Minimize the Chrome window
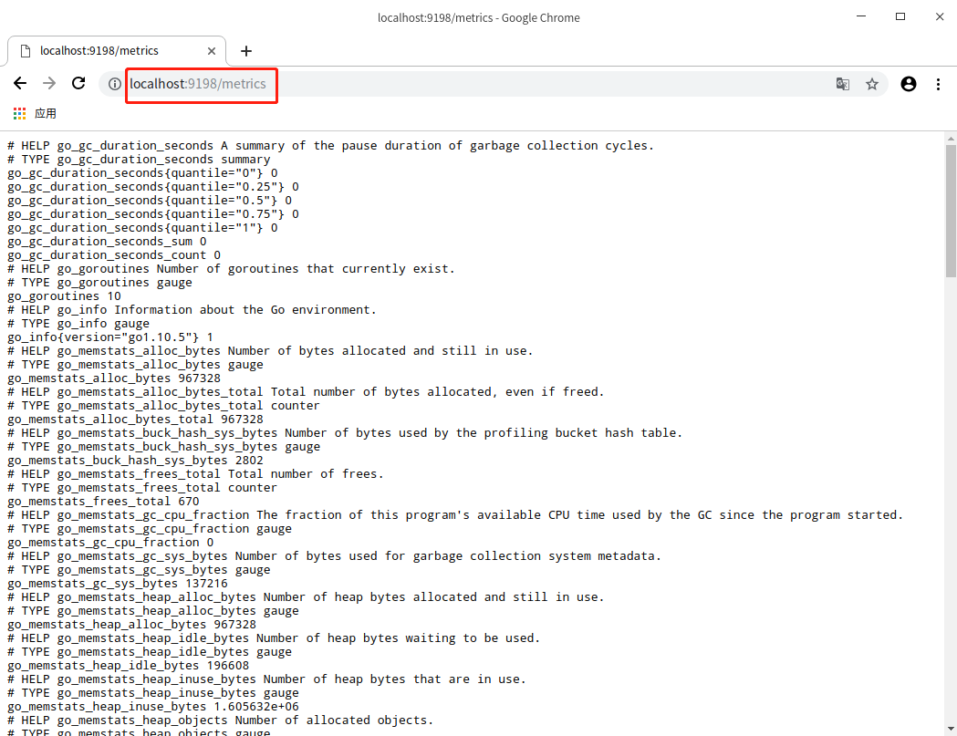 (860, 17)
